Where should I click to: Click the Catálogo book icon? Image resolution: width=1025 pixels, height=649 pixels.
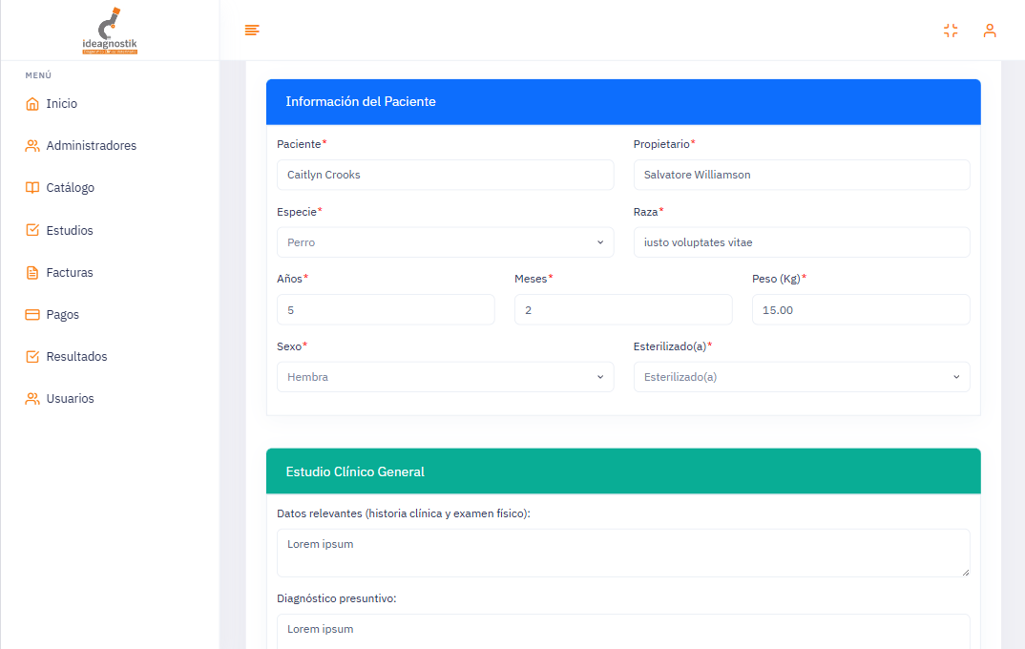click(32, 188)
